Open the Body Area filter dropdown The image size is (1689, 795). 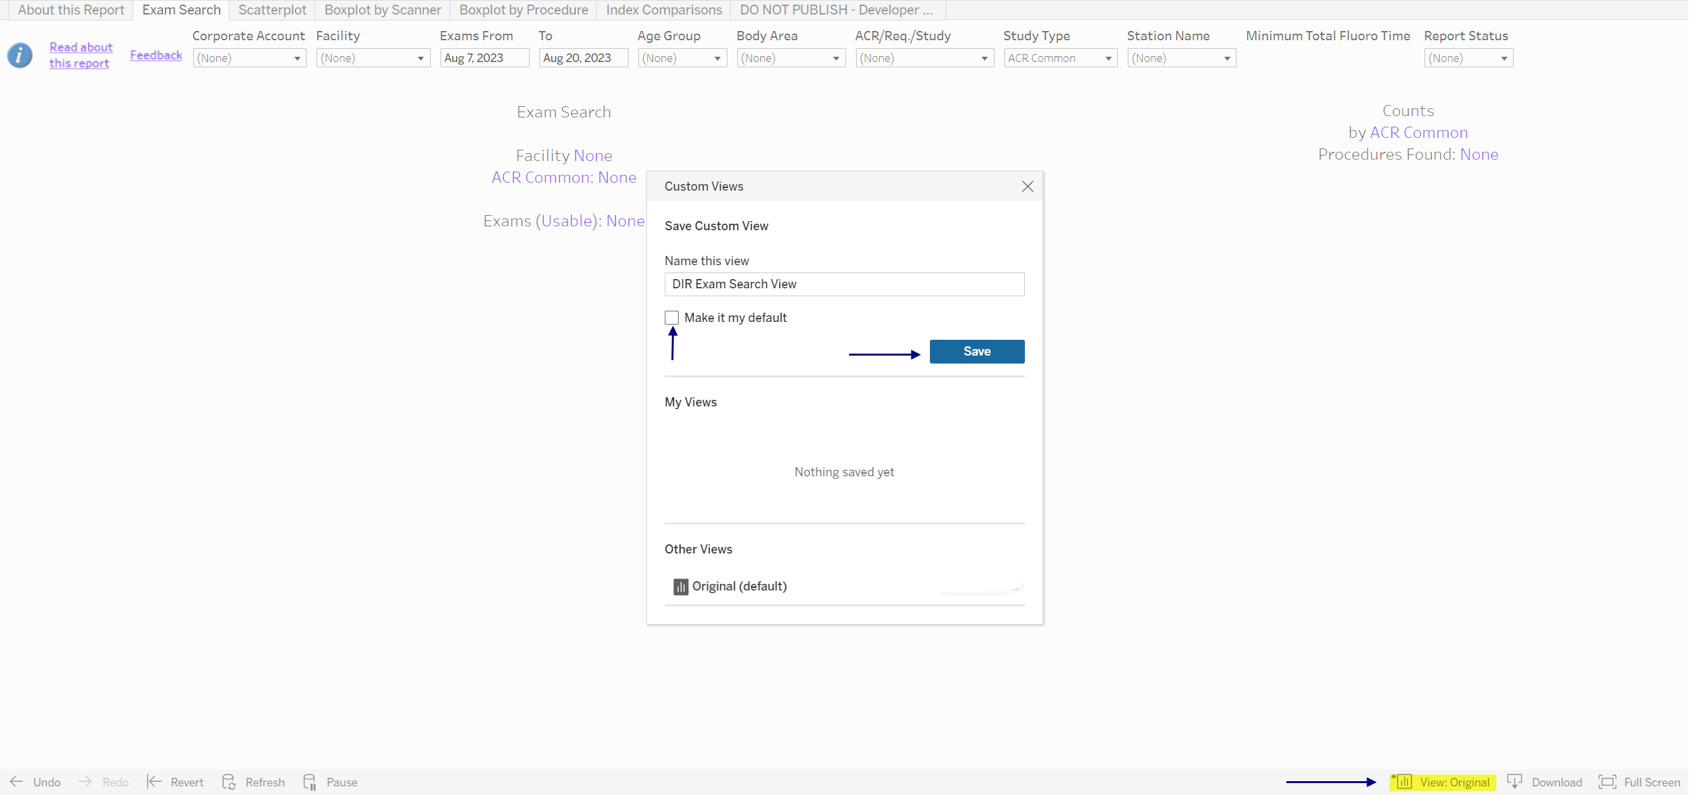pos(790,58)
